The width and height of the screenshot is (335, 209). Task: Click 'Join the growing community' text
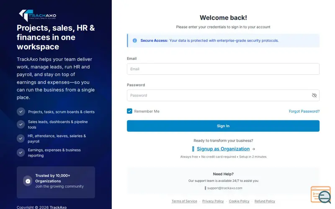pos(59,186)
